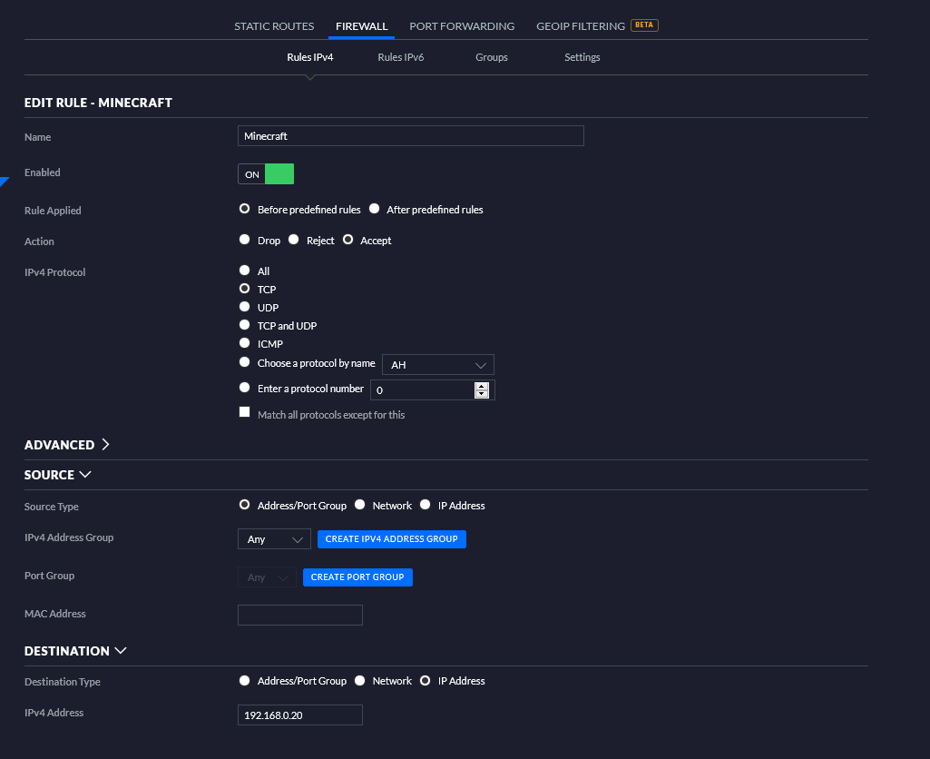Click the Create Port Group button
The height and width of the screenshot is (759, 930).
[x=357, y=577]
